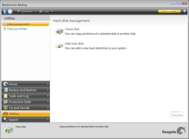Click the Operations running-figure icon
The height and width of the screenshot is (139, 189).
click(18, 11)
